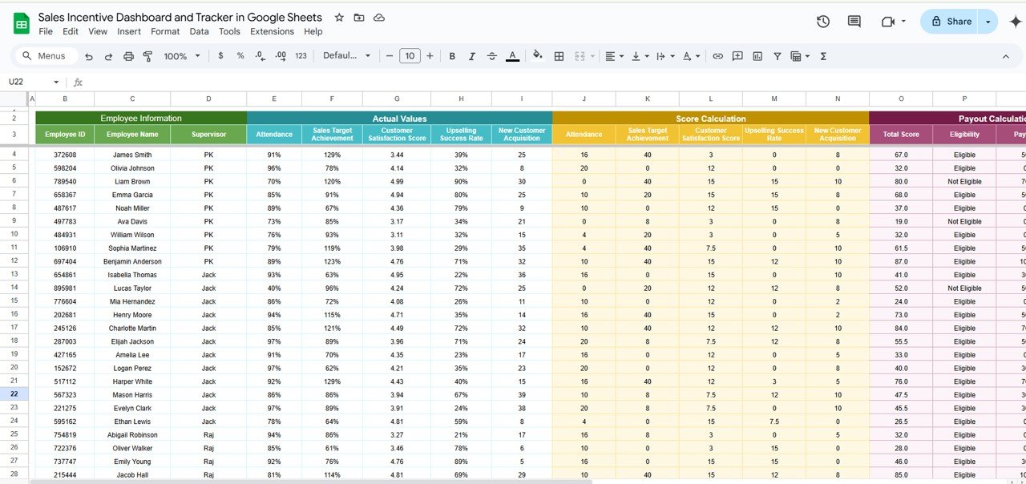Click the Share button
The width and height of the screenshot is (1026, 484).
point(951,22)
